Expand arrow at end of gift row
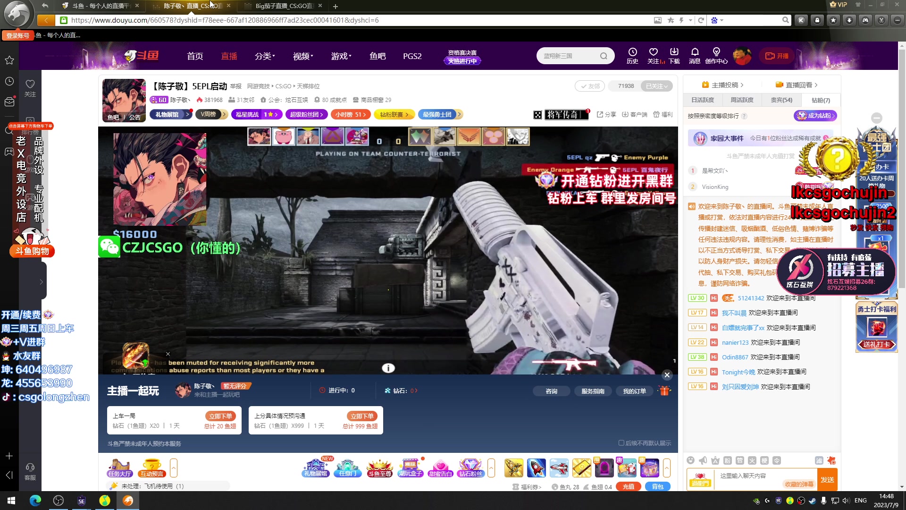906x510 pixels. click(667, 468)
